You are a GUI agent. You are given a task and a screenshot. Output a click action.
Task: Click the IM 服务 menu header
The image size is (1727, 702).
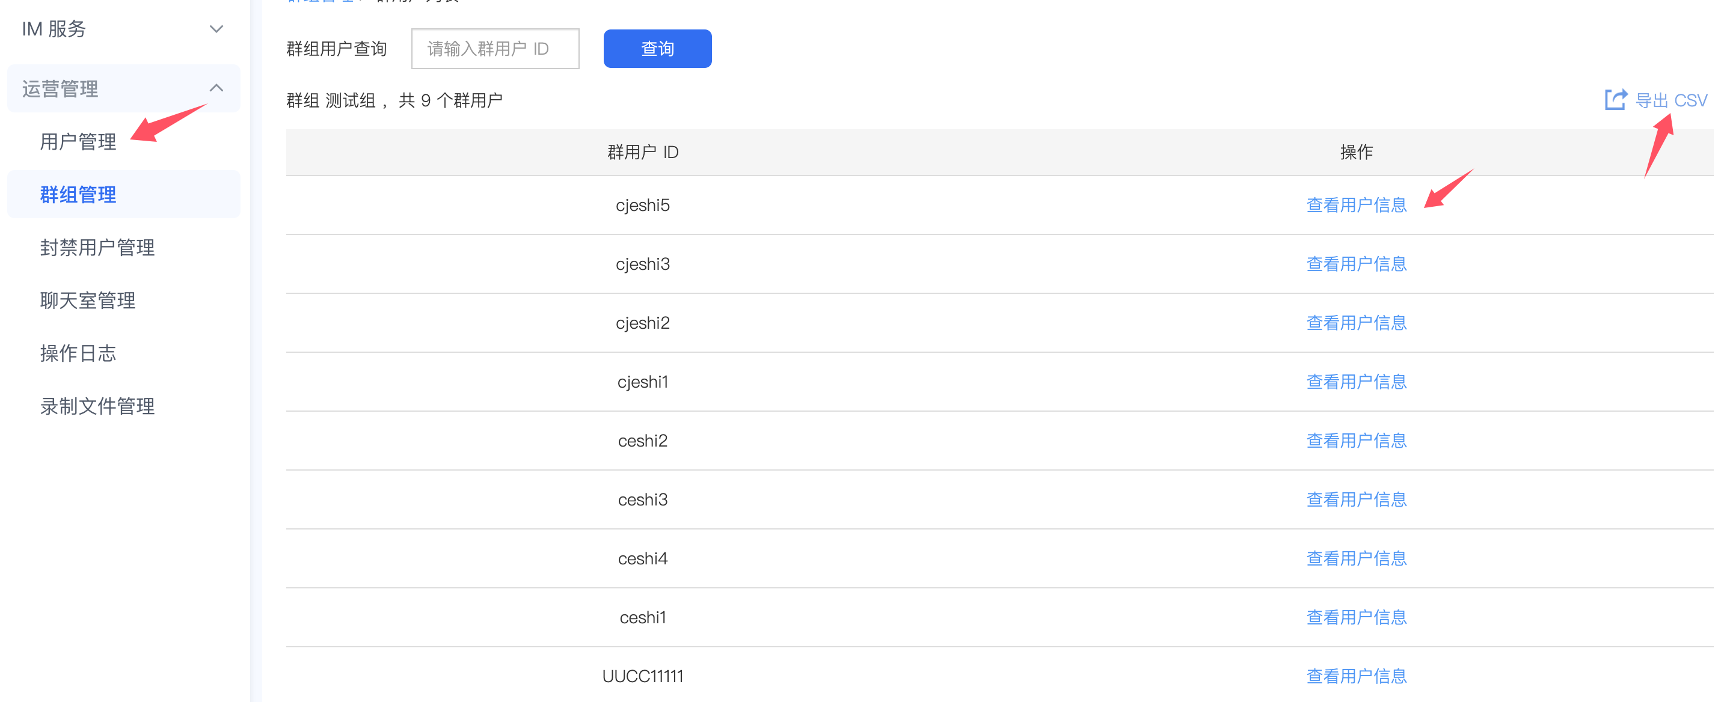coord(54,29)
